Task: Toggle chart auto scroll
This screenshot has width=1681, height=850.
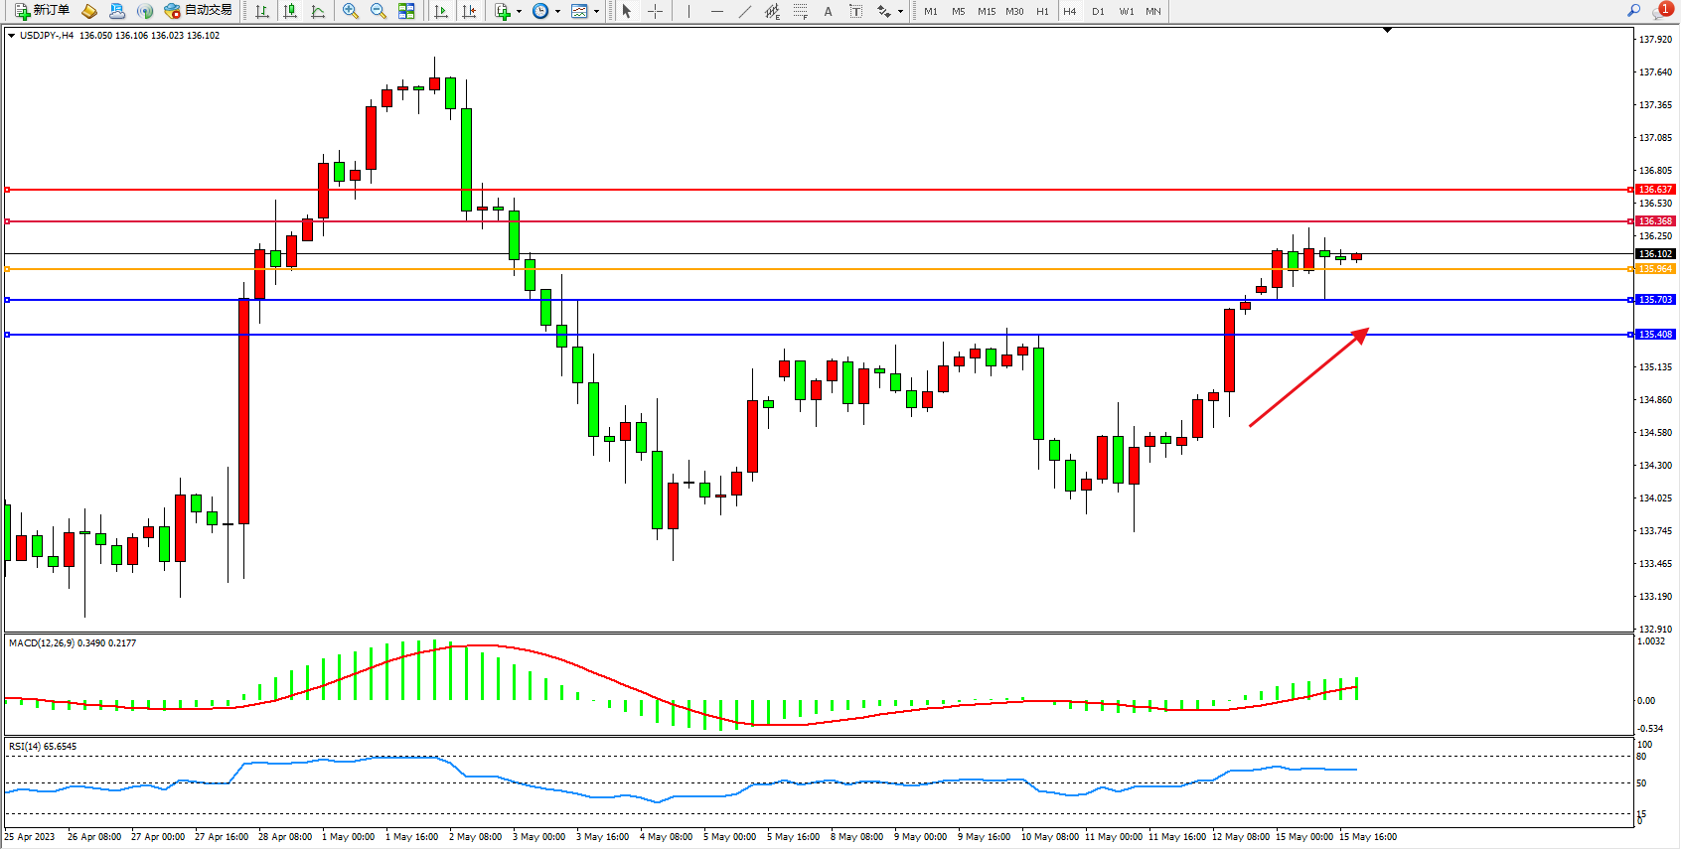Action: (441, 11)
